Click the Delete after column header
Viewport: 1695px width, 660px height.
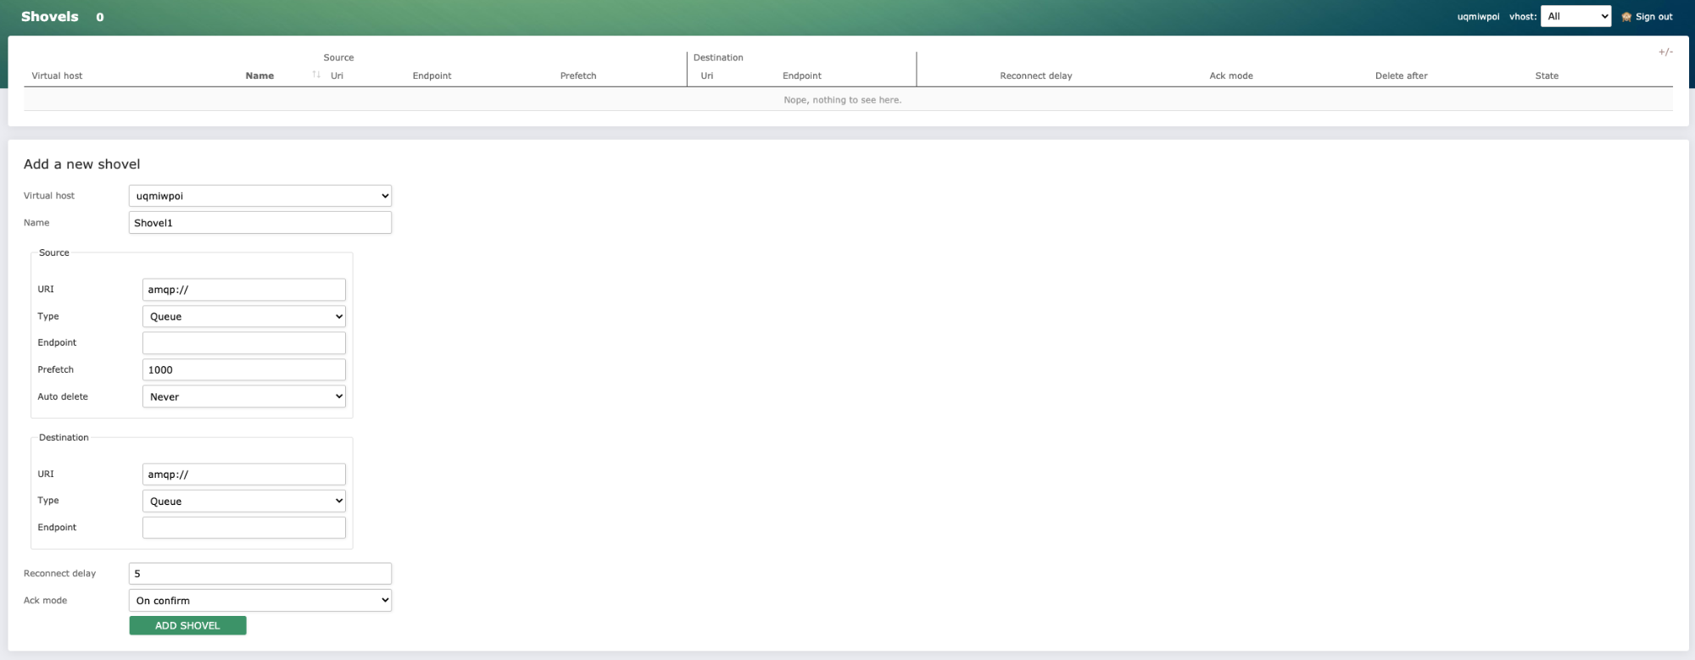click(1402, 76)
